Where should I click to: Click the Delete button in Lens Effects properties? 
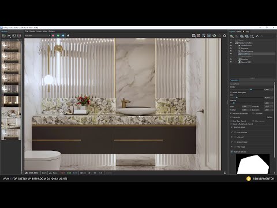tap(269, 117)
